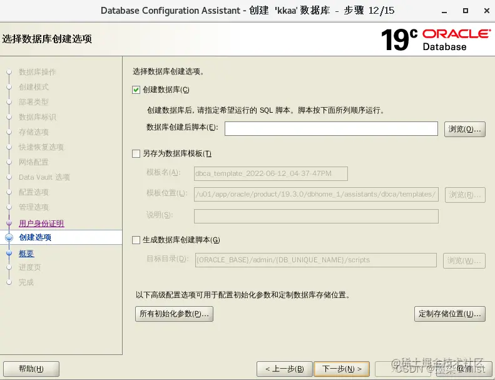The image size is (495, 380).
Task: Click the step circle beside 用户身份证明
Action: coord(9,223)
